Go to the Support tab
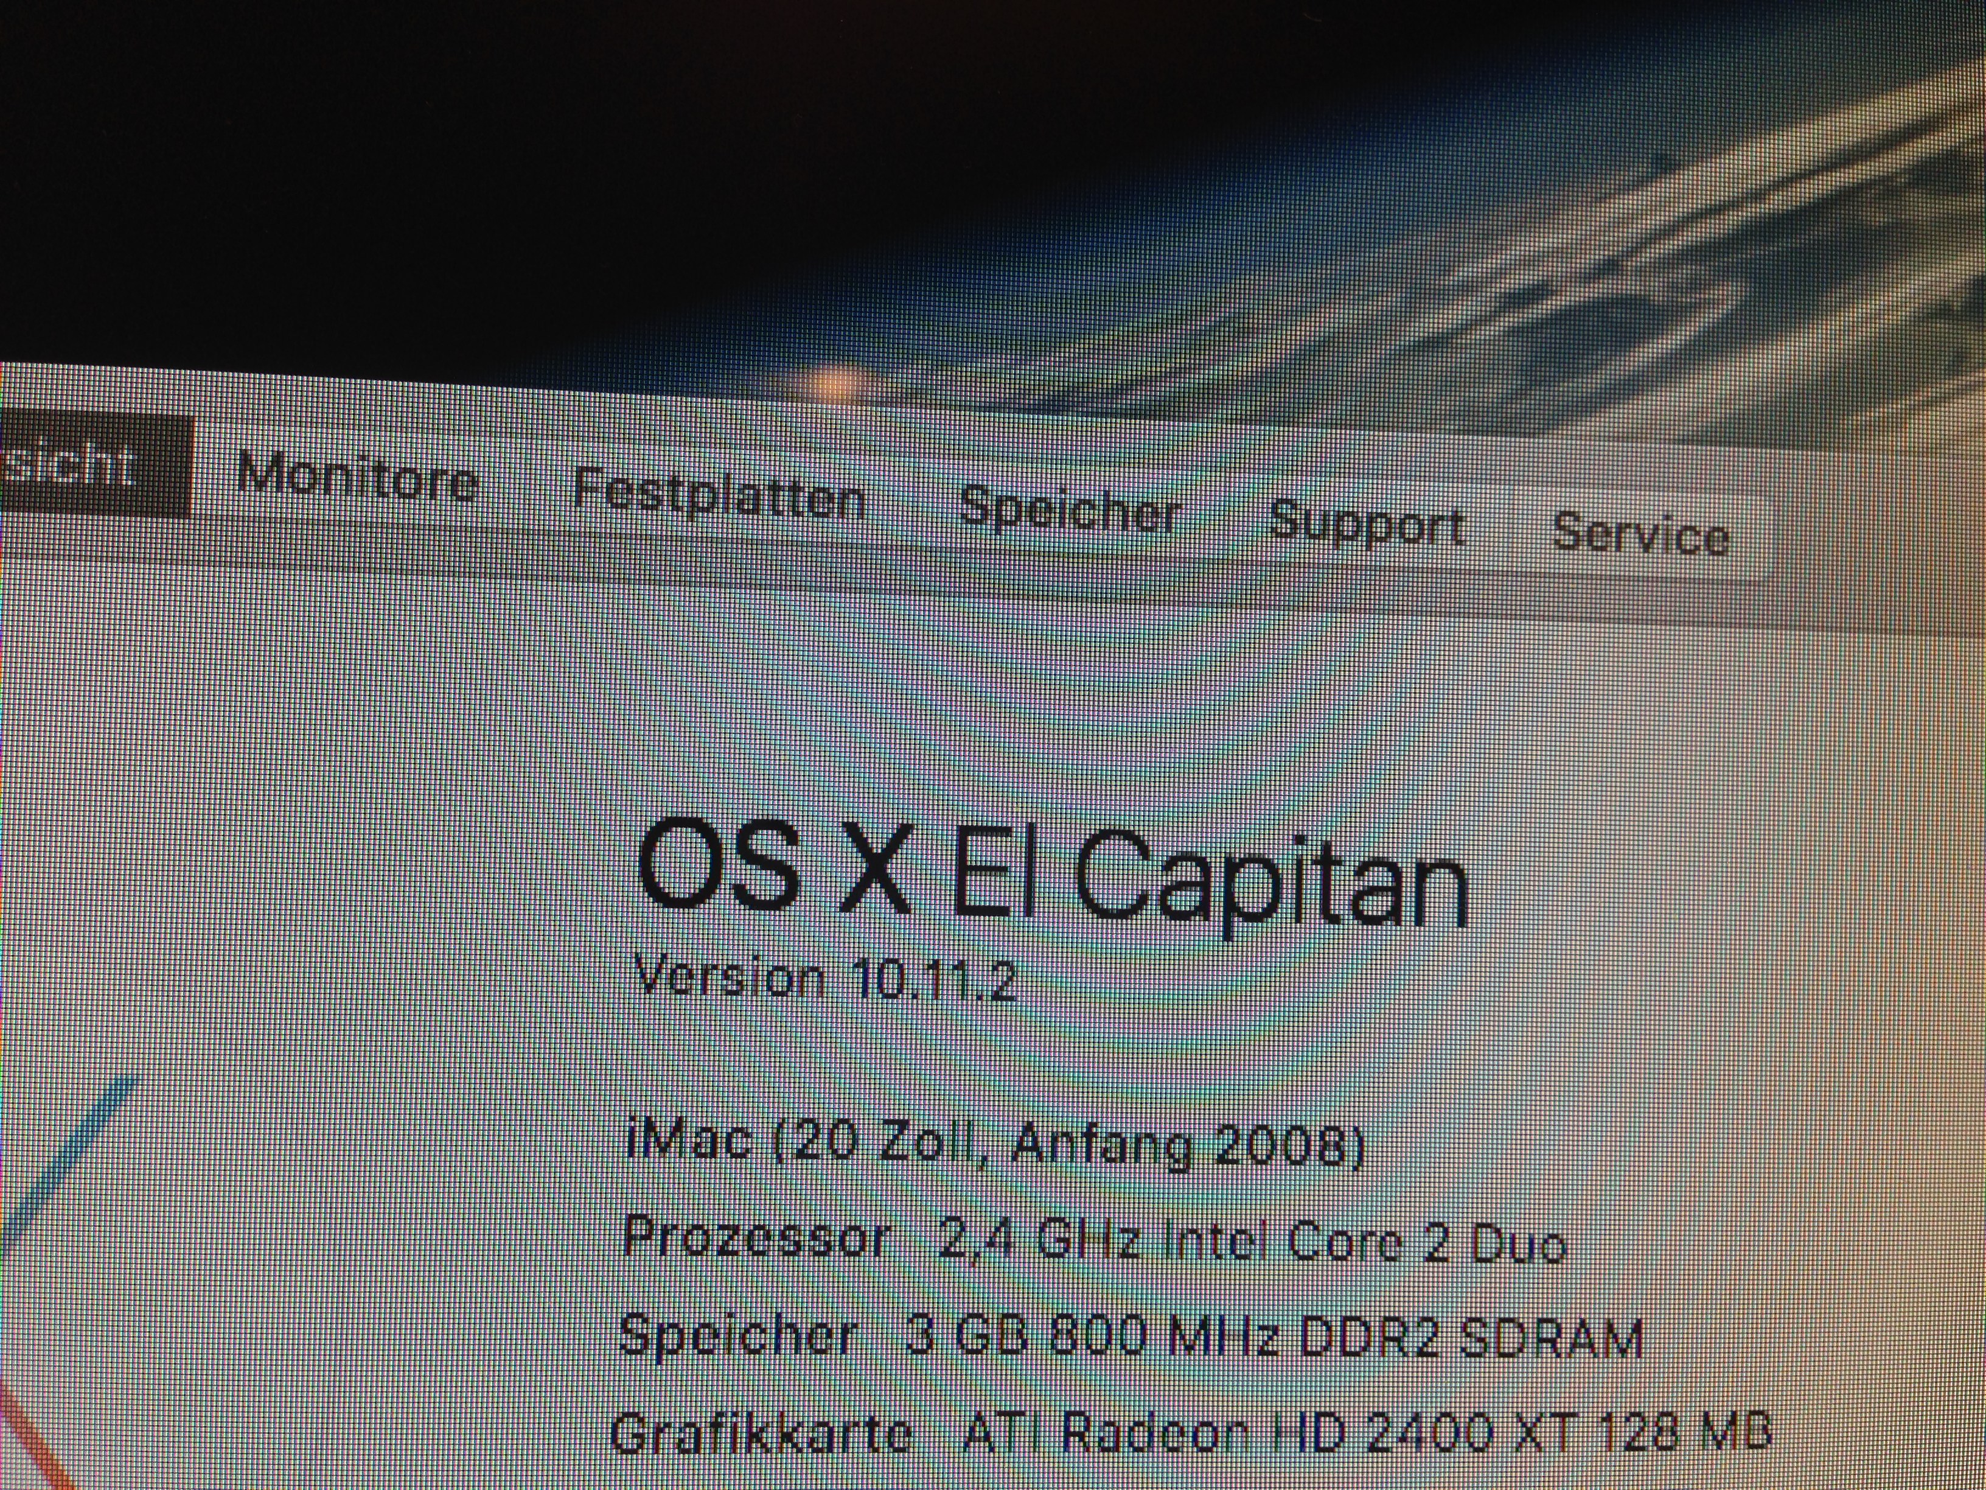1986x1490 pixels. [1367, 525]
